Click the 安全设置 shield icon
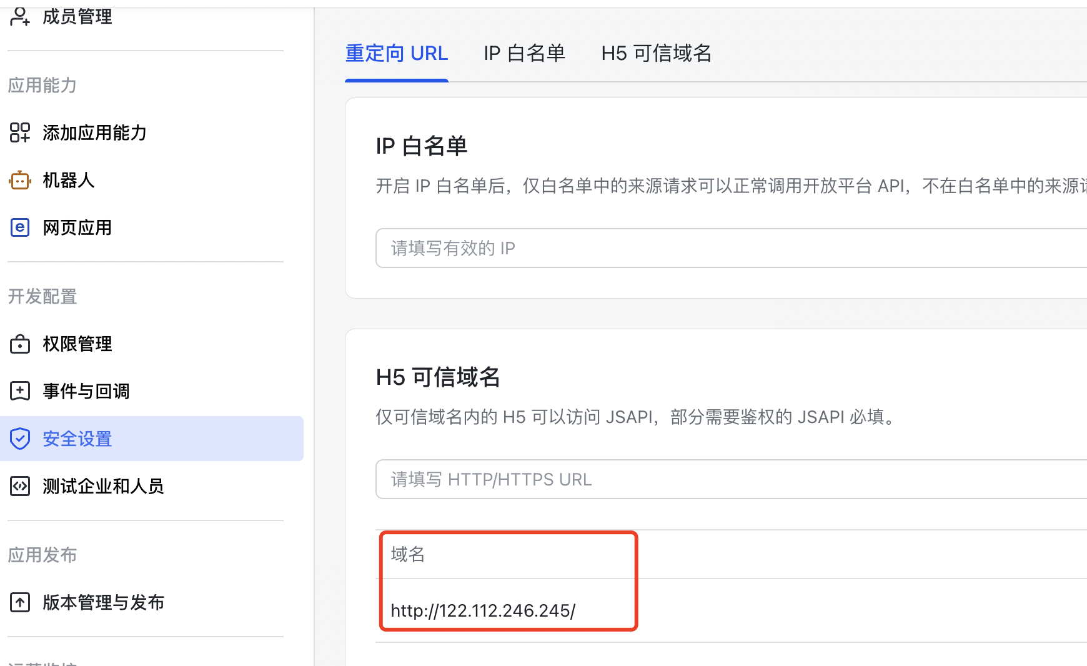1087x666 pixels. pyautogui.click(x=19, y=439)
